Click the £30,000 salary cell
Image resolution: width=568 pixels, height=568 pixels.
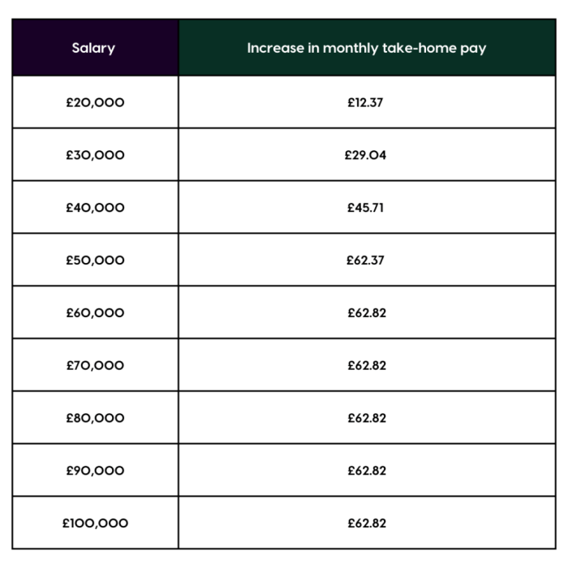[x=95, y=155]
